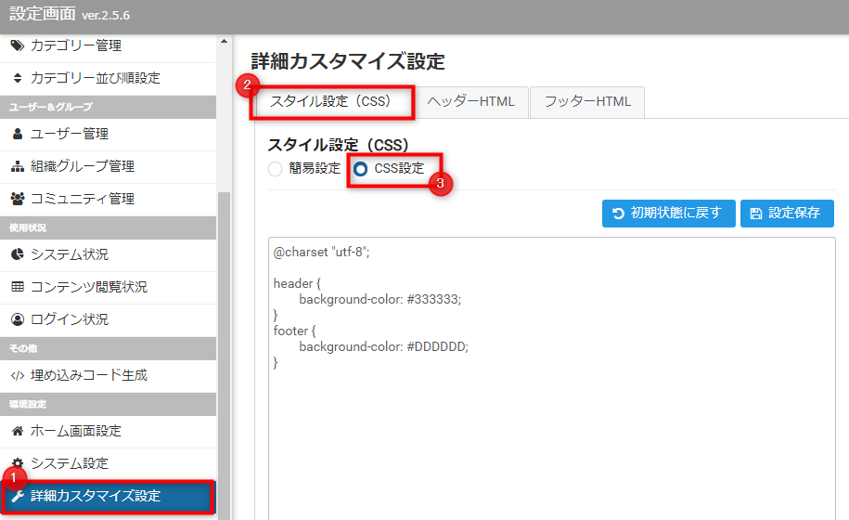Viewport: 849px width, 520px height.
Task: Click the code brackets icon for 埋め込みコード生成
Action: point(18,375)
